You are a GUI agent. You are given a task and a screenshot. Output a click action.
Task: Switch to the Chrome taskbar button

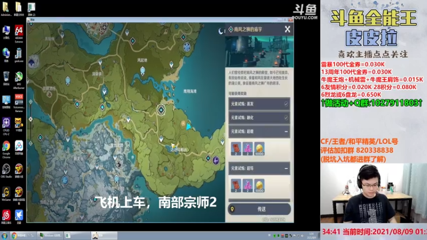coord(23,236)
